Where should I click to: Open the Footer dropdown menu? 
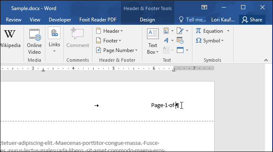point(109,41)
